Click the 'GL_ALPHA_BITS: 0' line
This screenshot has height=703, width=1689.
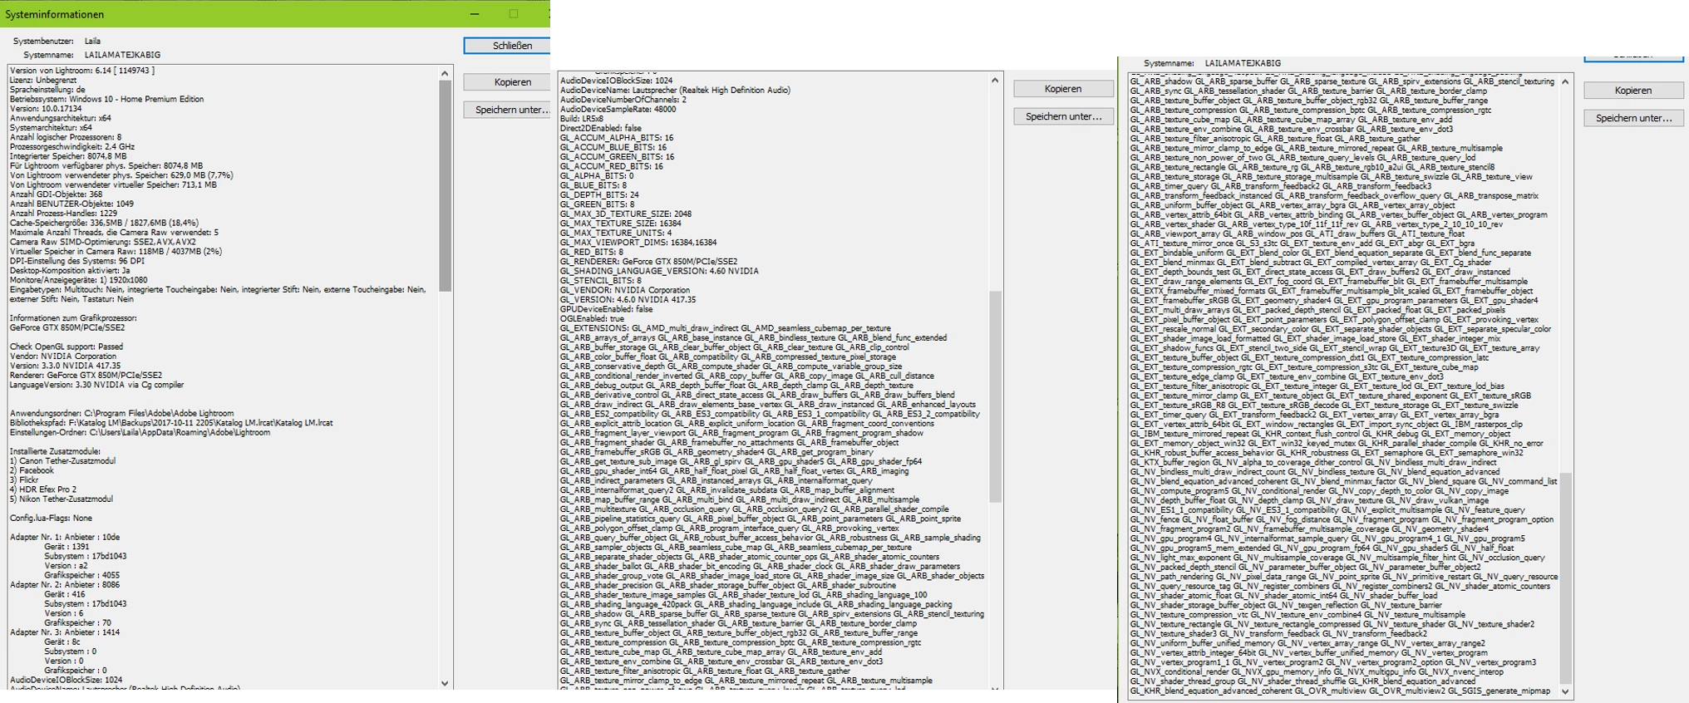pyautogui.click(x=597, y=176)
